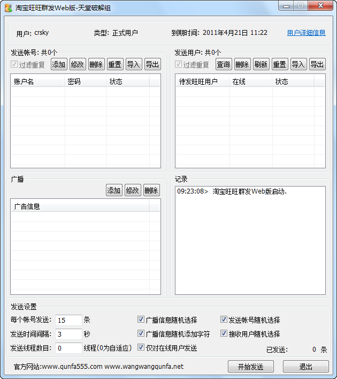Image resolution: width=337 pixels, height=379 pixels.
Task: Select the 待发旺旺用户 column header
Action: pyautogui.click(x=202, y=81)
